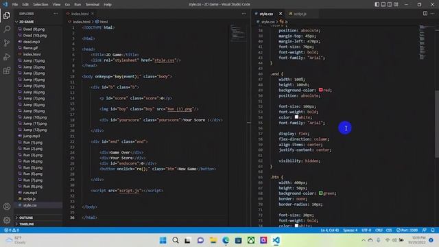Expand the TIMELINE section

click(x=26, y=224)
